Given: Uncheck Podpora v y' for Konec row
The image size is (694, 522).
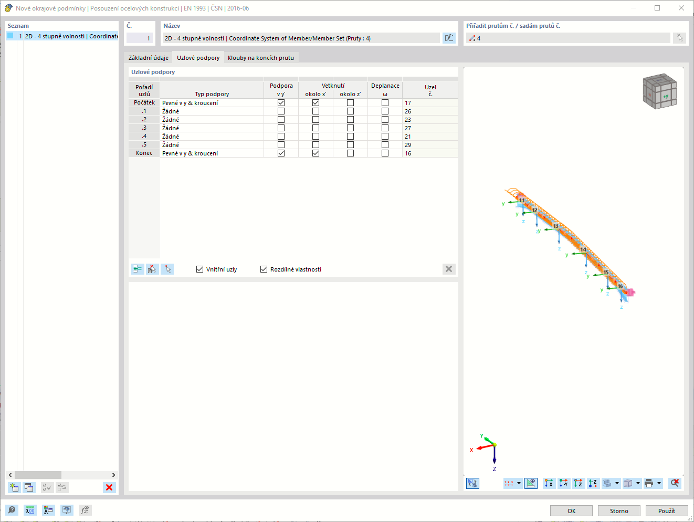Looking at the screenshot, I should pos(281,153).
